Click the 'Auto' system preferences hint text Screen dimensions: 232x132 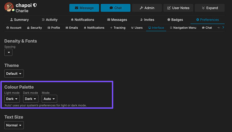click(45, 105)
